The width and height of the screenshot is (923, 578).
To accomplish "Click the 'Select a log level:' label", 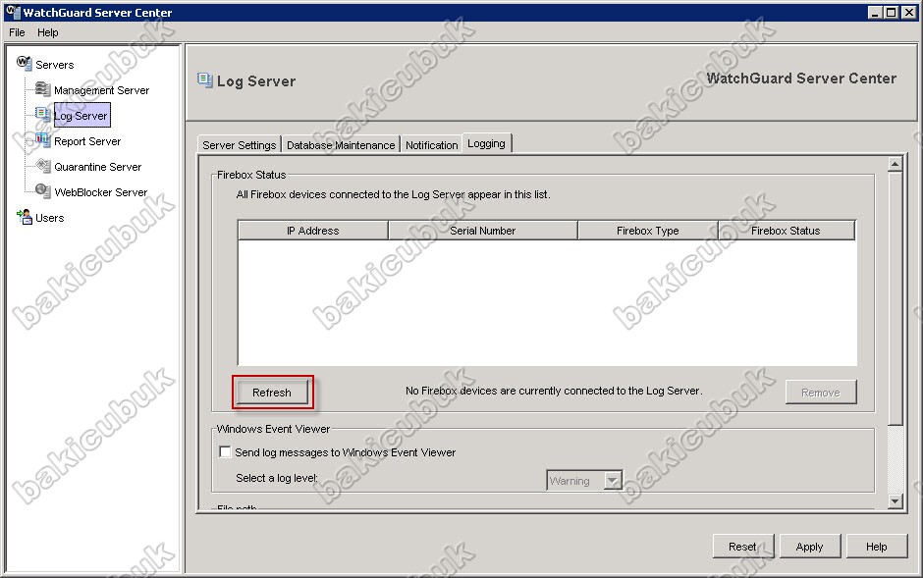I will [x=277, y=478].
